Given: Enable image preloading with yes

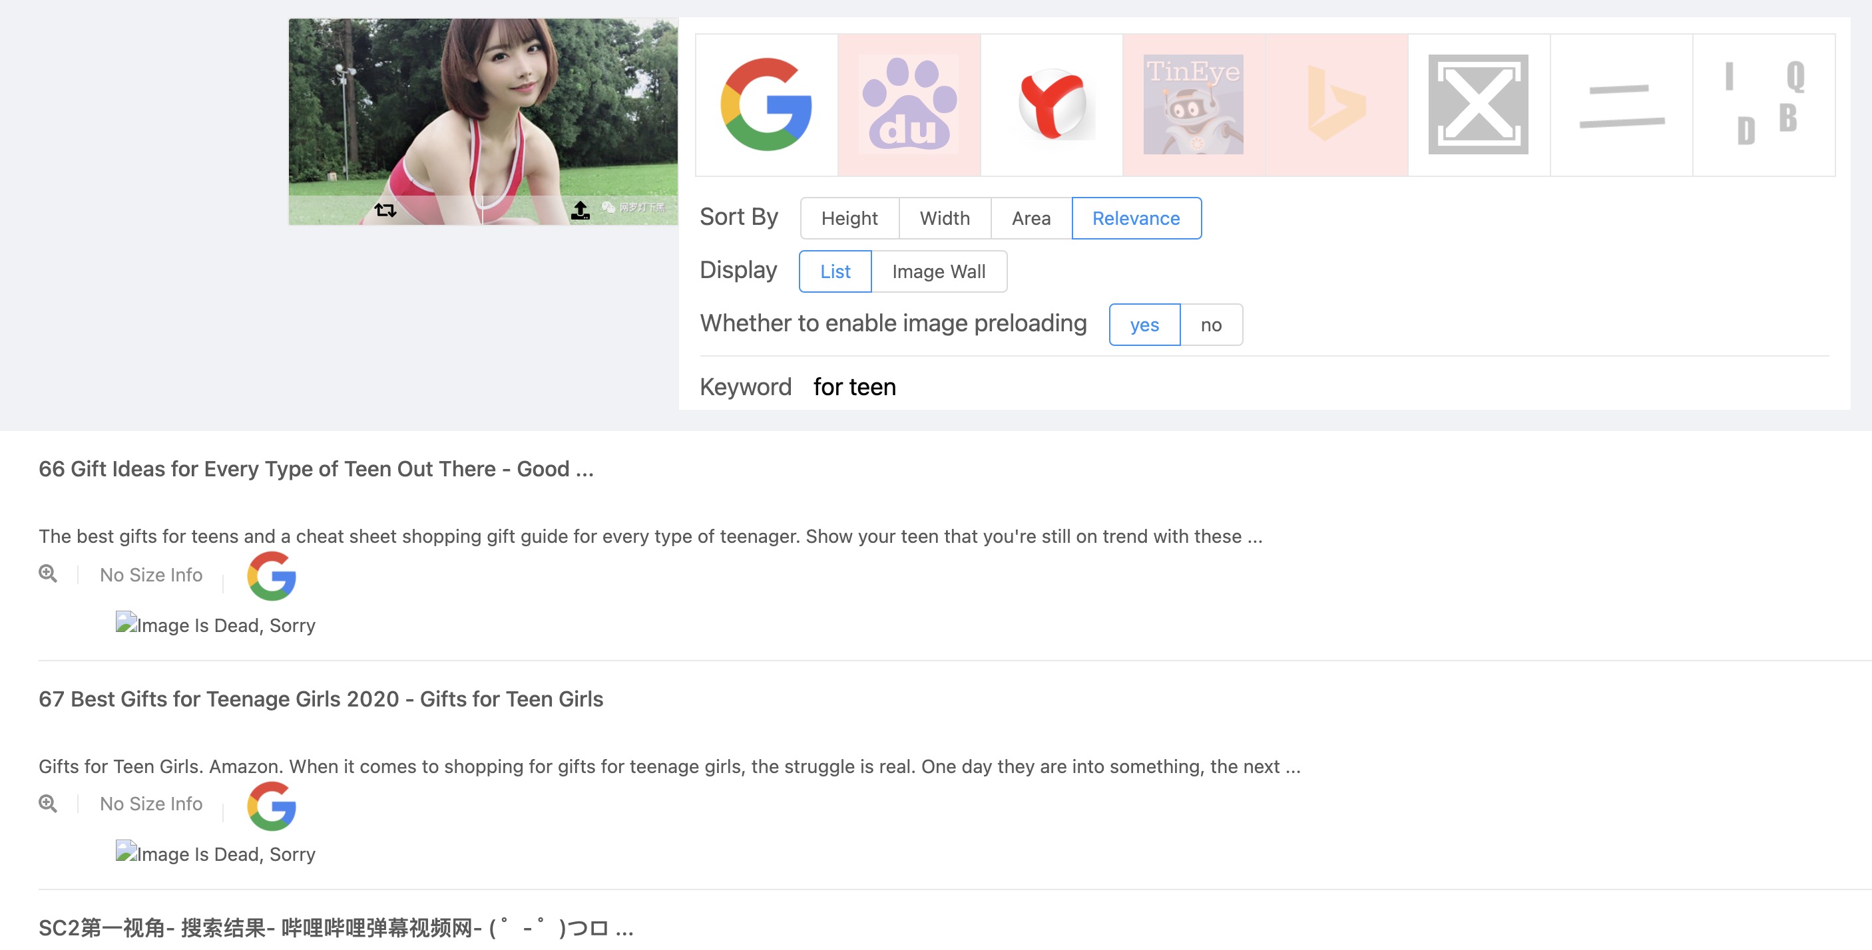Looking at the screenshot, I should tap(1144, 325).
